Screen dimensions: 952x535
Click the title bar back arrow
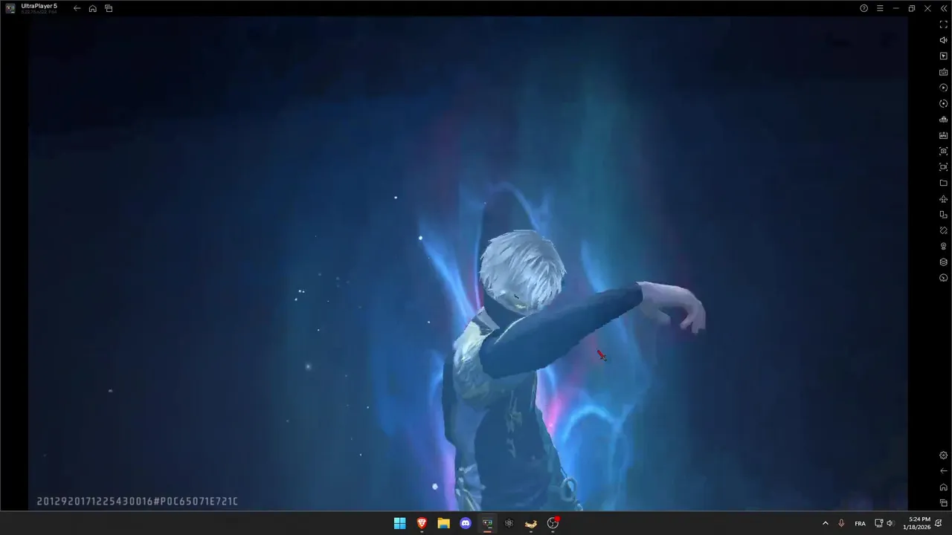tap(77, 8)
